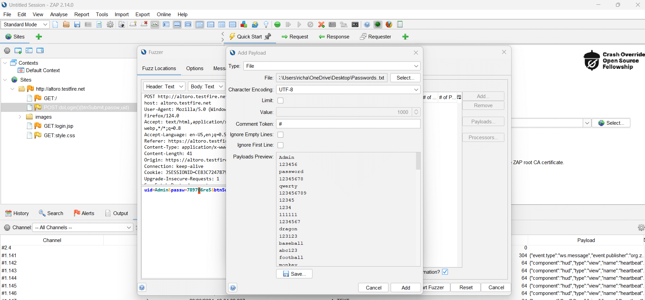Click the green HUD radar toolbar icon

point(378,24)
